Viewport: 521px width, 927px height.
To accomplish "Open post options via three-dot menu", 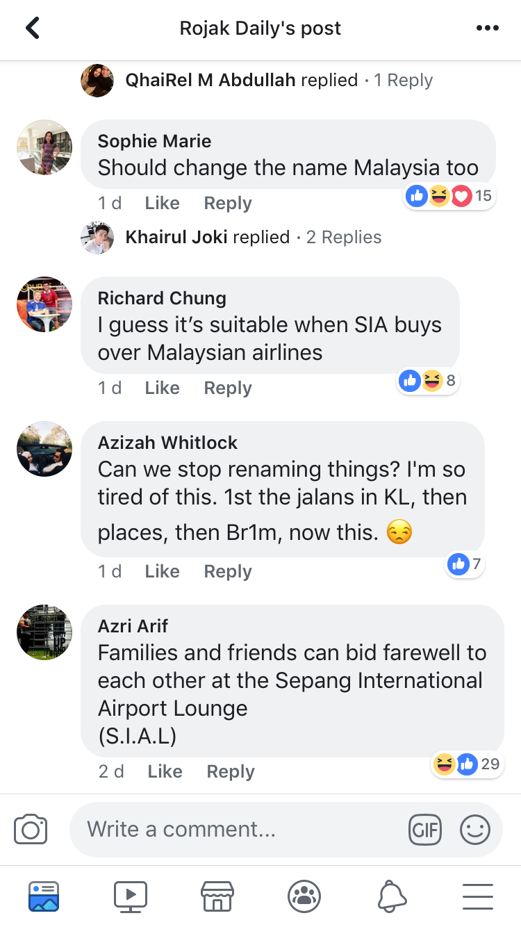I will [488, 28].
